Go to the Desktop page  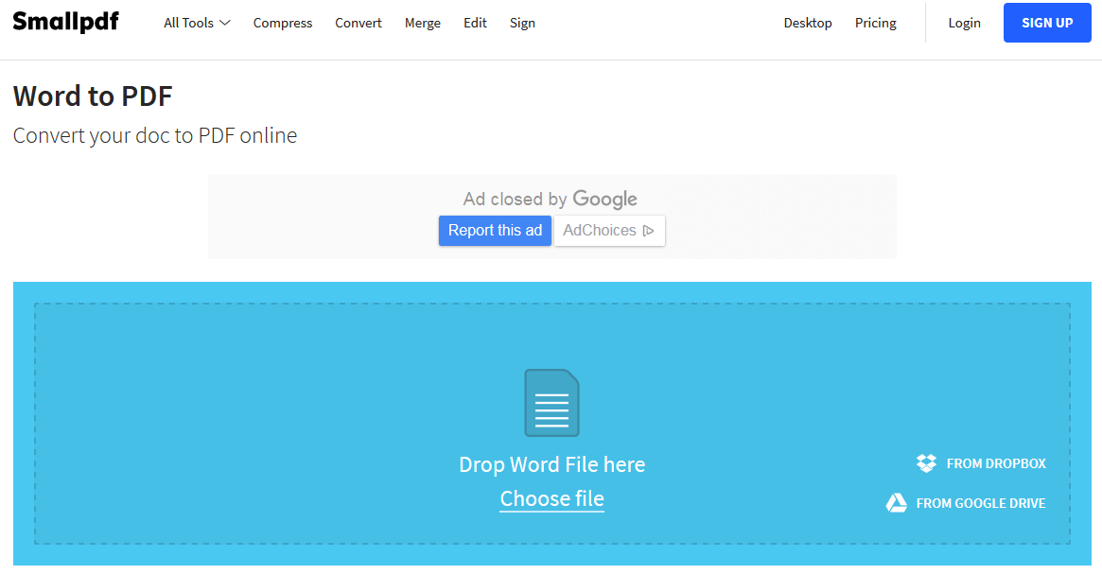pos(808,23)
